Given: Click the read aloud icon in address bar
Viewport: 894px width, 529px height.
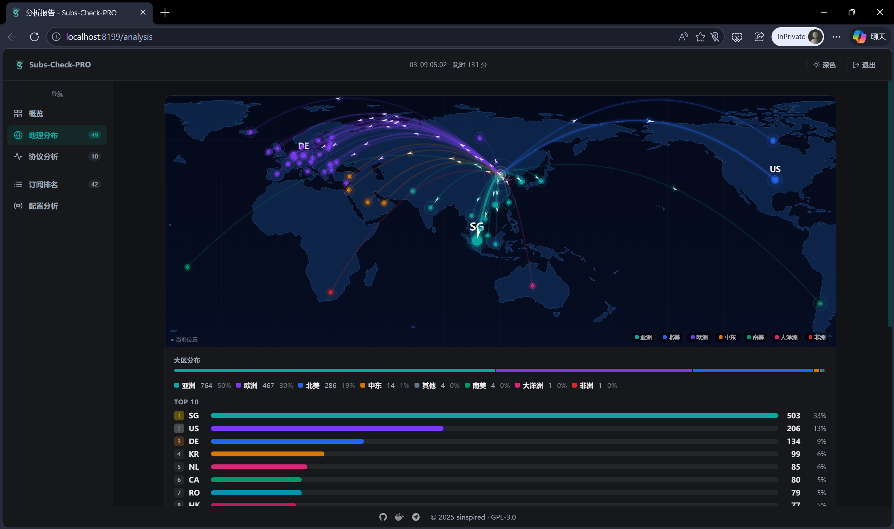Looking at the screenshot, I should click(683, 37).
